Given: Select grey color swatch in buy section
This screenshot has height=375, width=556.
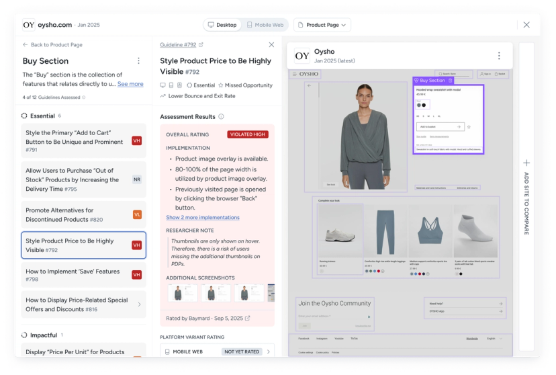Looking at the screenshot, I should point(419,105).
